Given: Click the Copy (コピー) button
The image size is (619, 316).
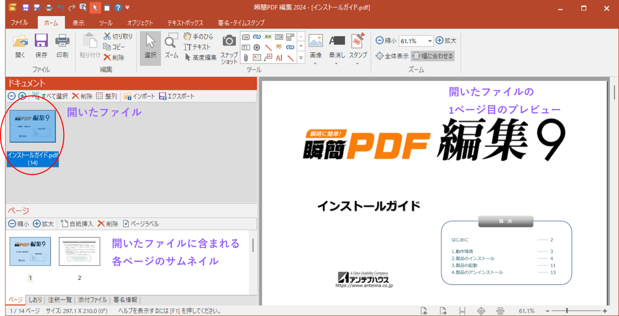Looking at the screenshot, I should 114,47.
